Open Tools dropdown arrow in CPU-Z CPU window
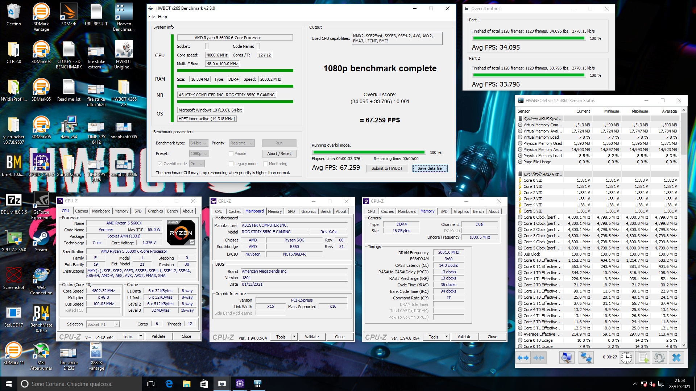The height and width of the screenshot is (391, 696). pyautogui.click(x=141, y=336)
